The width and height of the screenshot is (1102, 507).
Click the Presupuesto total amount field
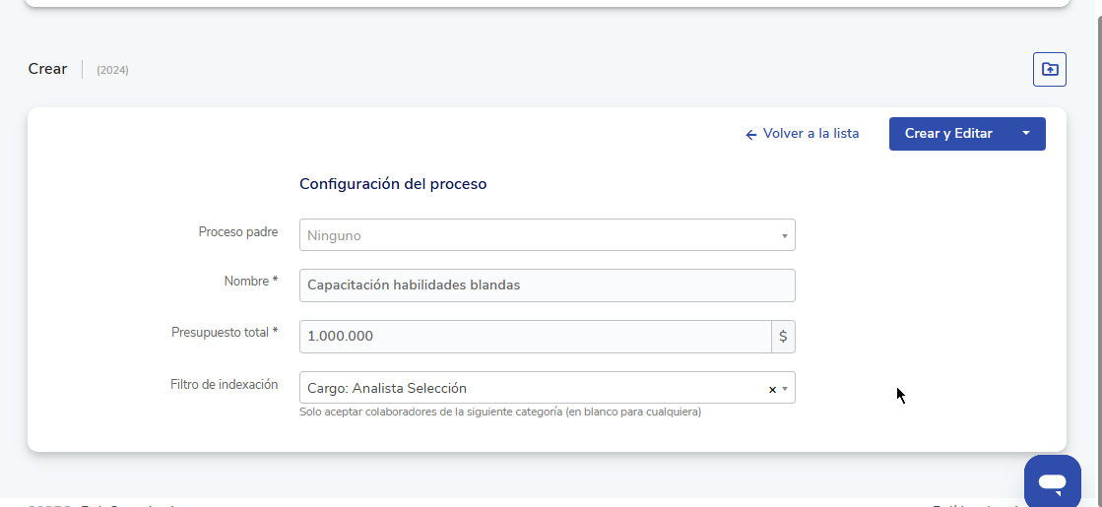(x=535, y=337)
